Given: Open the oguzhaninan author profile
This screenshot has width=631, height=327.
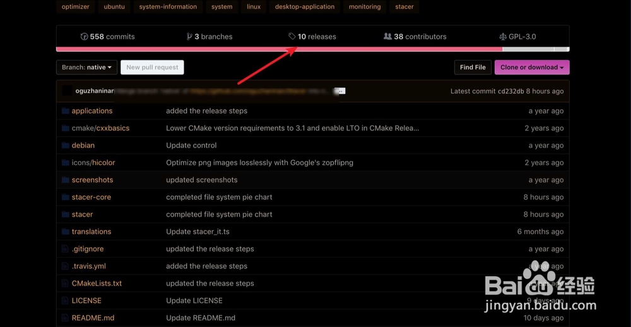Looking at the screenshot, I should click(95, 91).
